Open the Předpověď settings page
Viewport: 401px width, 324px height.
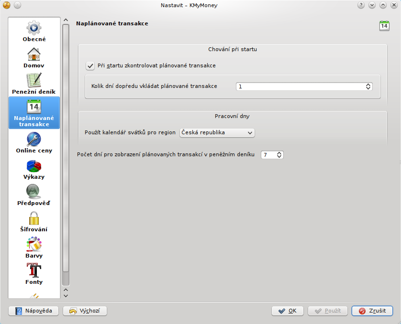[x=34, y=195]
